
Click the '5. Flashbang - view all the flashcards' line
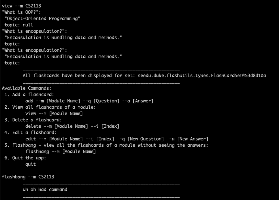(106, 145)
